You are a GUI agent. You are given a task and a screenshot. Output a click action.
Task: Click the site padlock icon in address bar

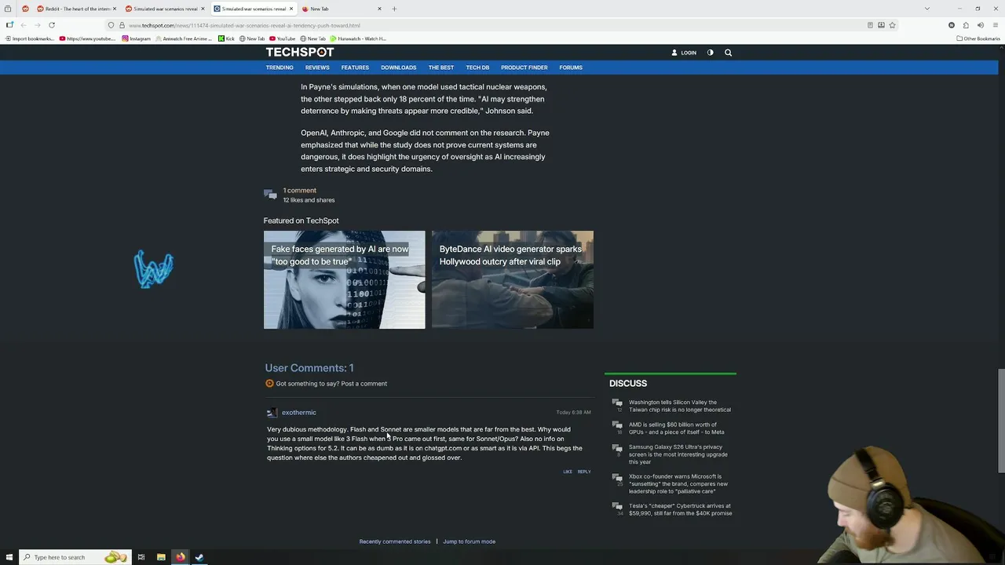(x=122, y=25)
